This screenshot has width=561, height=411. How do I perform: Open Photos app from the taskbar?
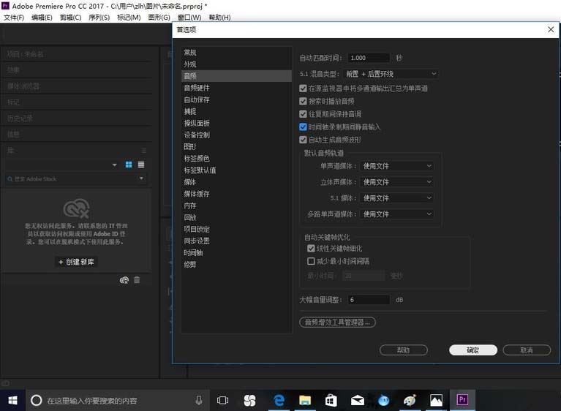(436, 400)
